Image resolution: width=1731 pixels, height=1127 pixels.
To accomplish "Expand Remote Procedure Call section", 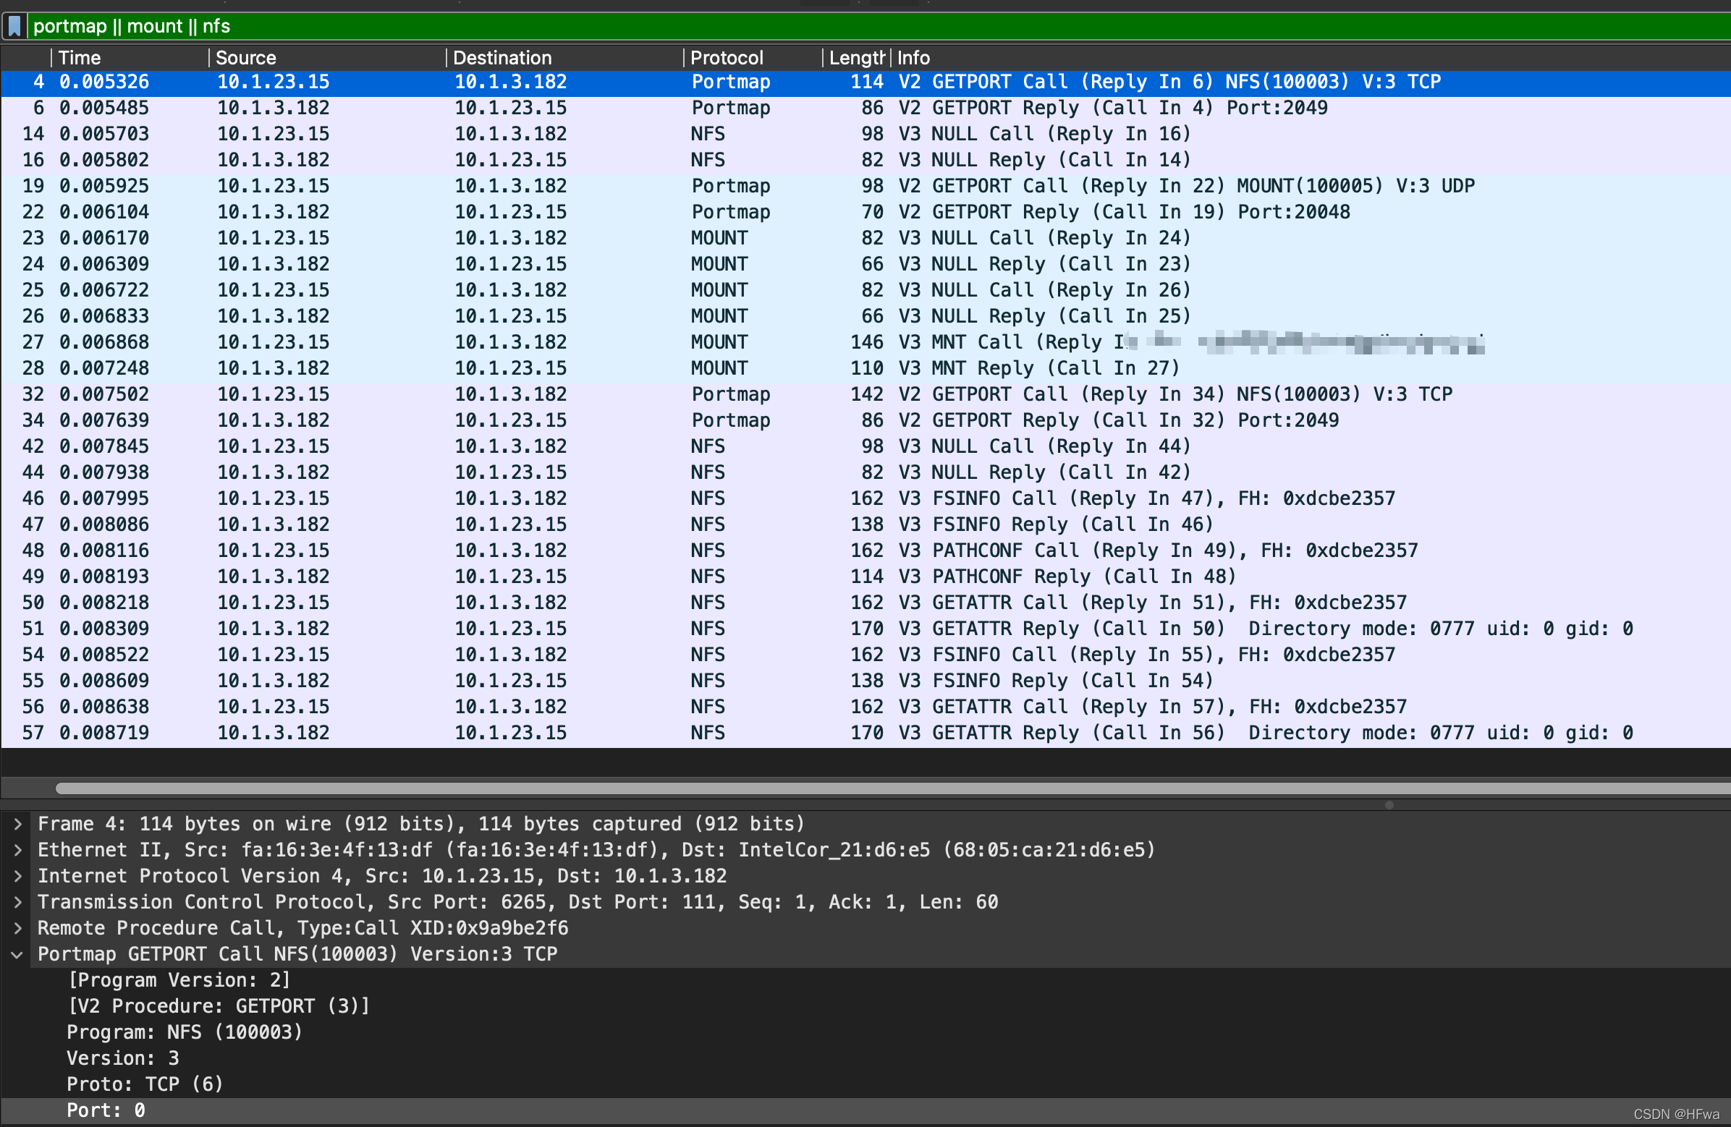I will [17, 929].
